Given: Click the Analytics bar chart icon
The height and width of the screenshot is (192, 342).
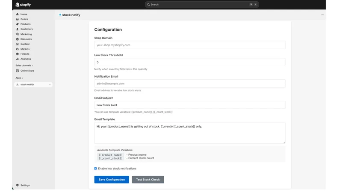Looking at the screenshot, I should coord(18,59).
